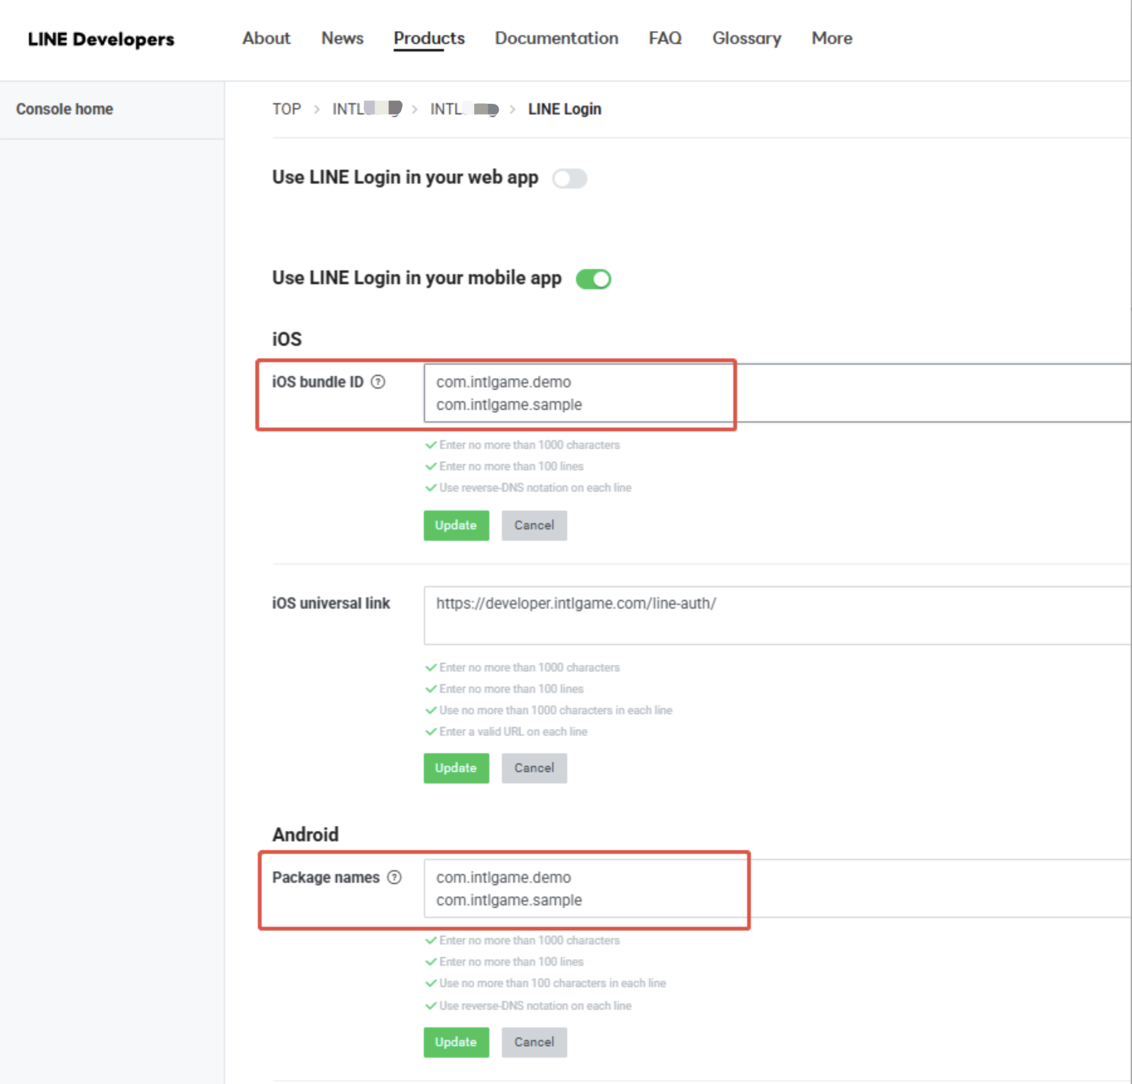Viewport: 1132px width, 1084px height.
Task: Click Cancel under Android Package names
Action: click(535, 1043)
